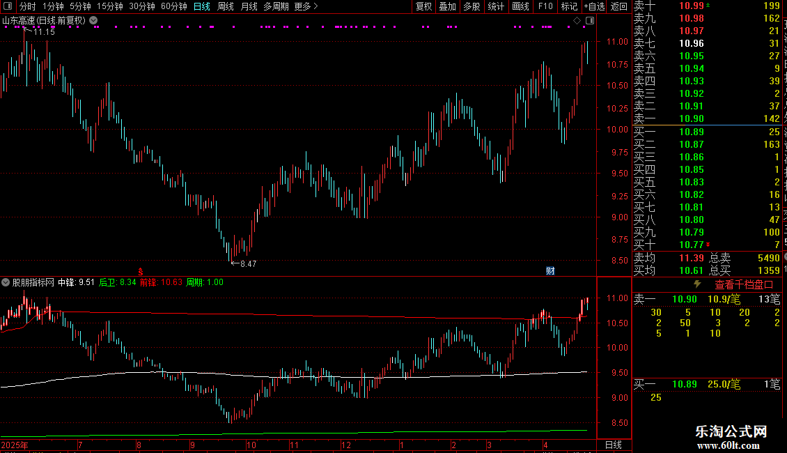Viewport: 787px width, 453px height.
Task: Click the 后卫: 8.34 indicator value
Action: coord(118,282)
